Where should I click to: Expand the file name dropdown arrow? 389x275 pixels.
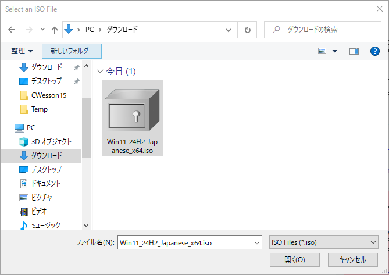pos(257,243)
